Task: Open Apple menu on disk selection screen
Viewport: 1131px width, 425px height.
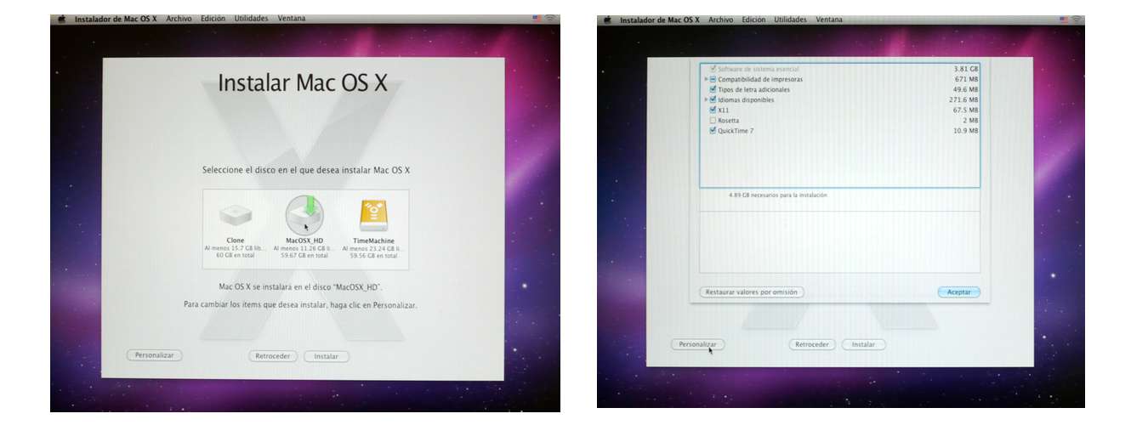Action: (x=62, y=19)
